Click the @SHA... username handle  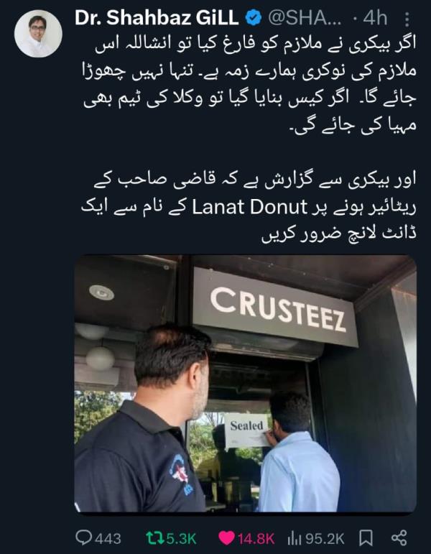pyautogui.click(x=305, y=19)
